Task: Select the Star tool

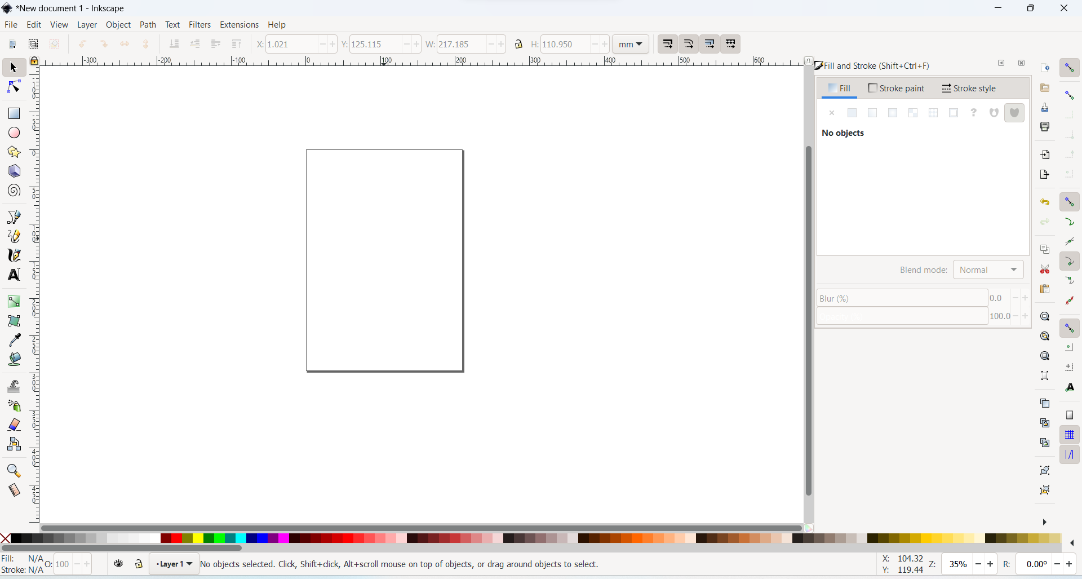Action: click(13, 152)
